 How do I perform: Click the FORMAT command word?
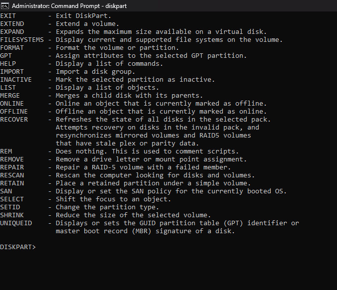12,48
